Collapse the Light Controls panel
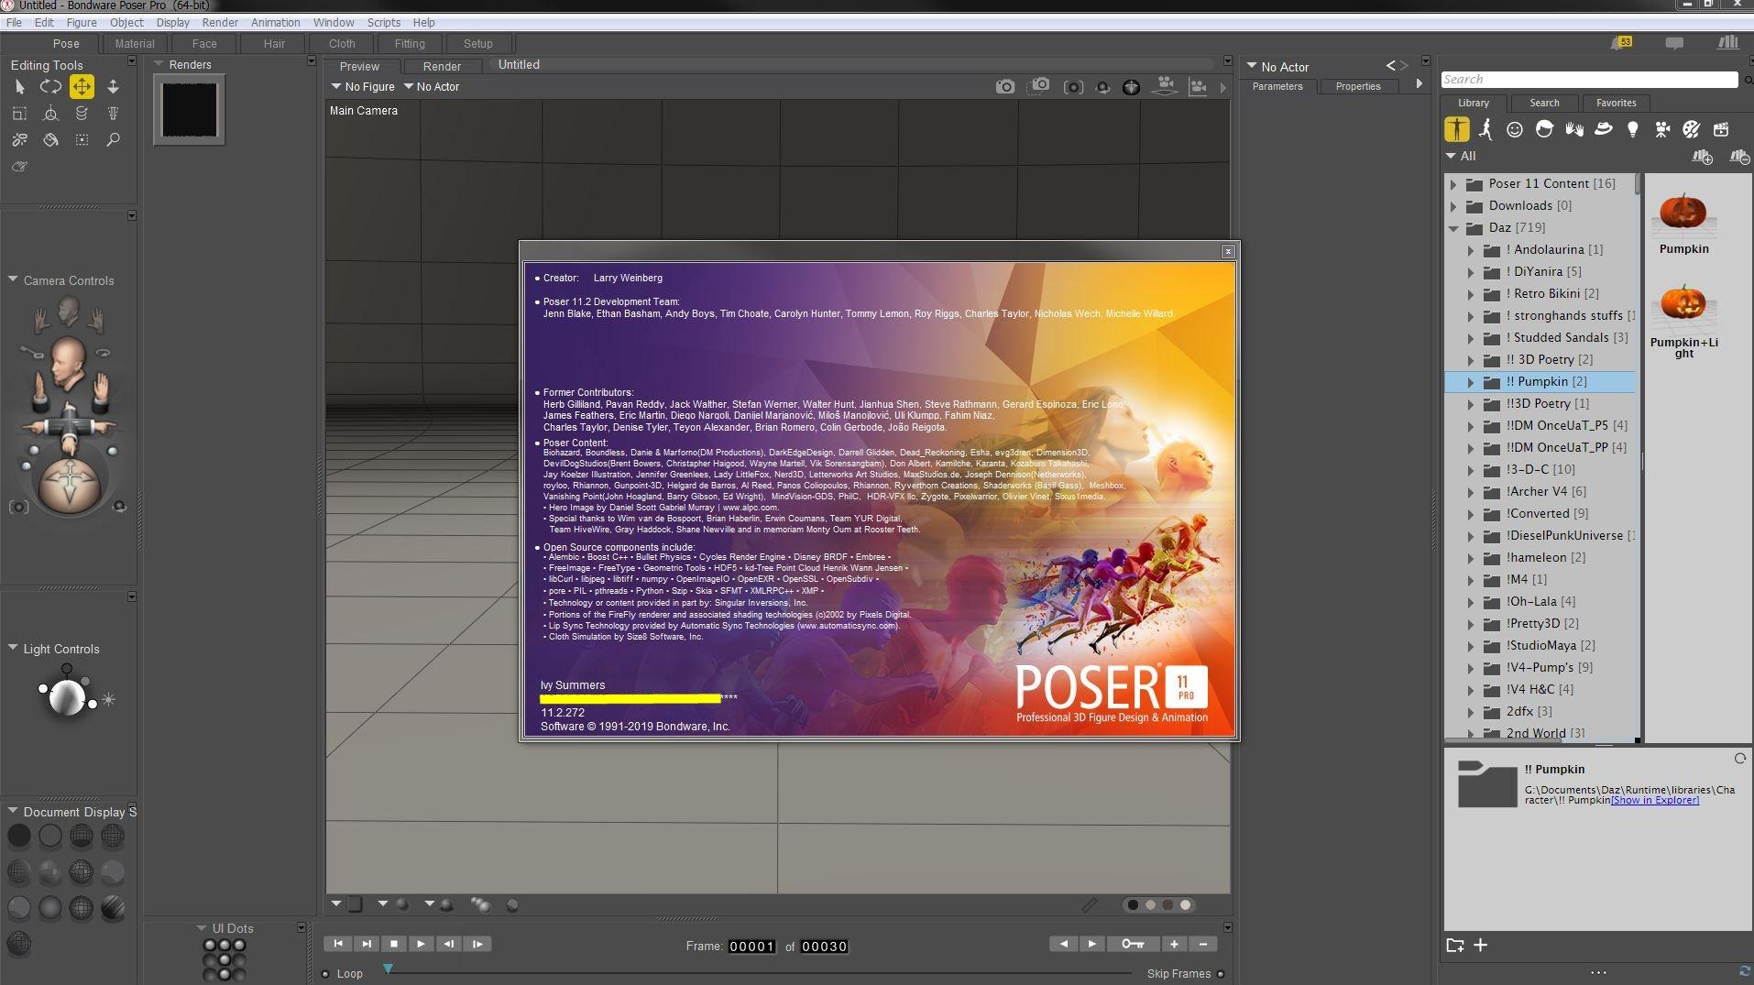Screen dimensions: 1754x985 coord(13,648)
